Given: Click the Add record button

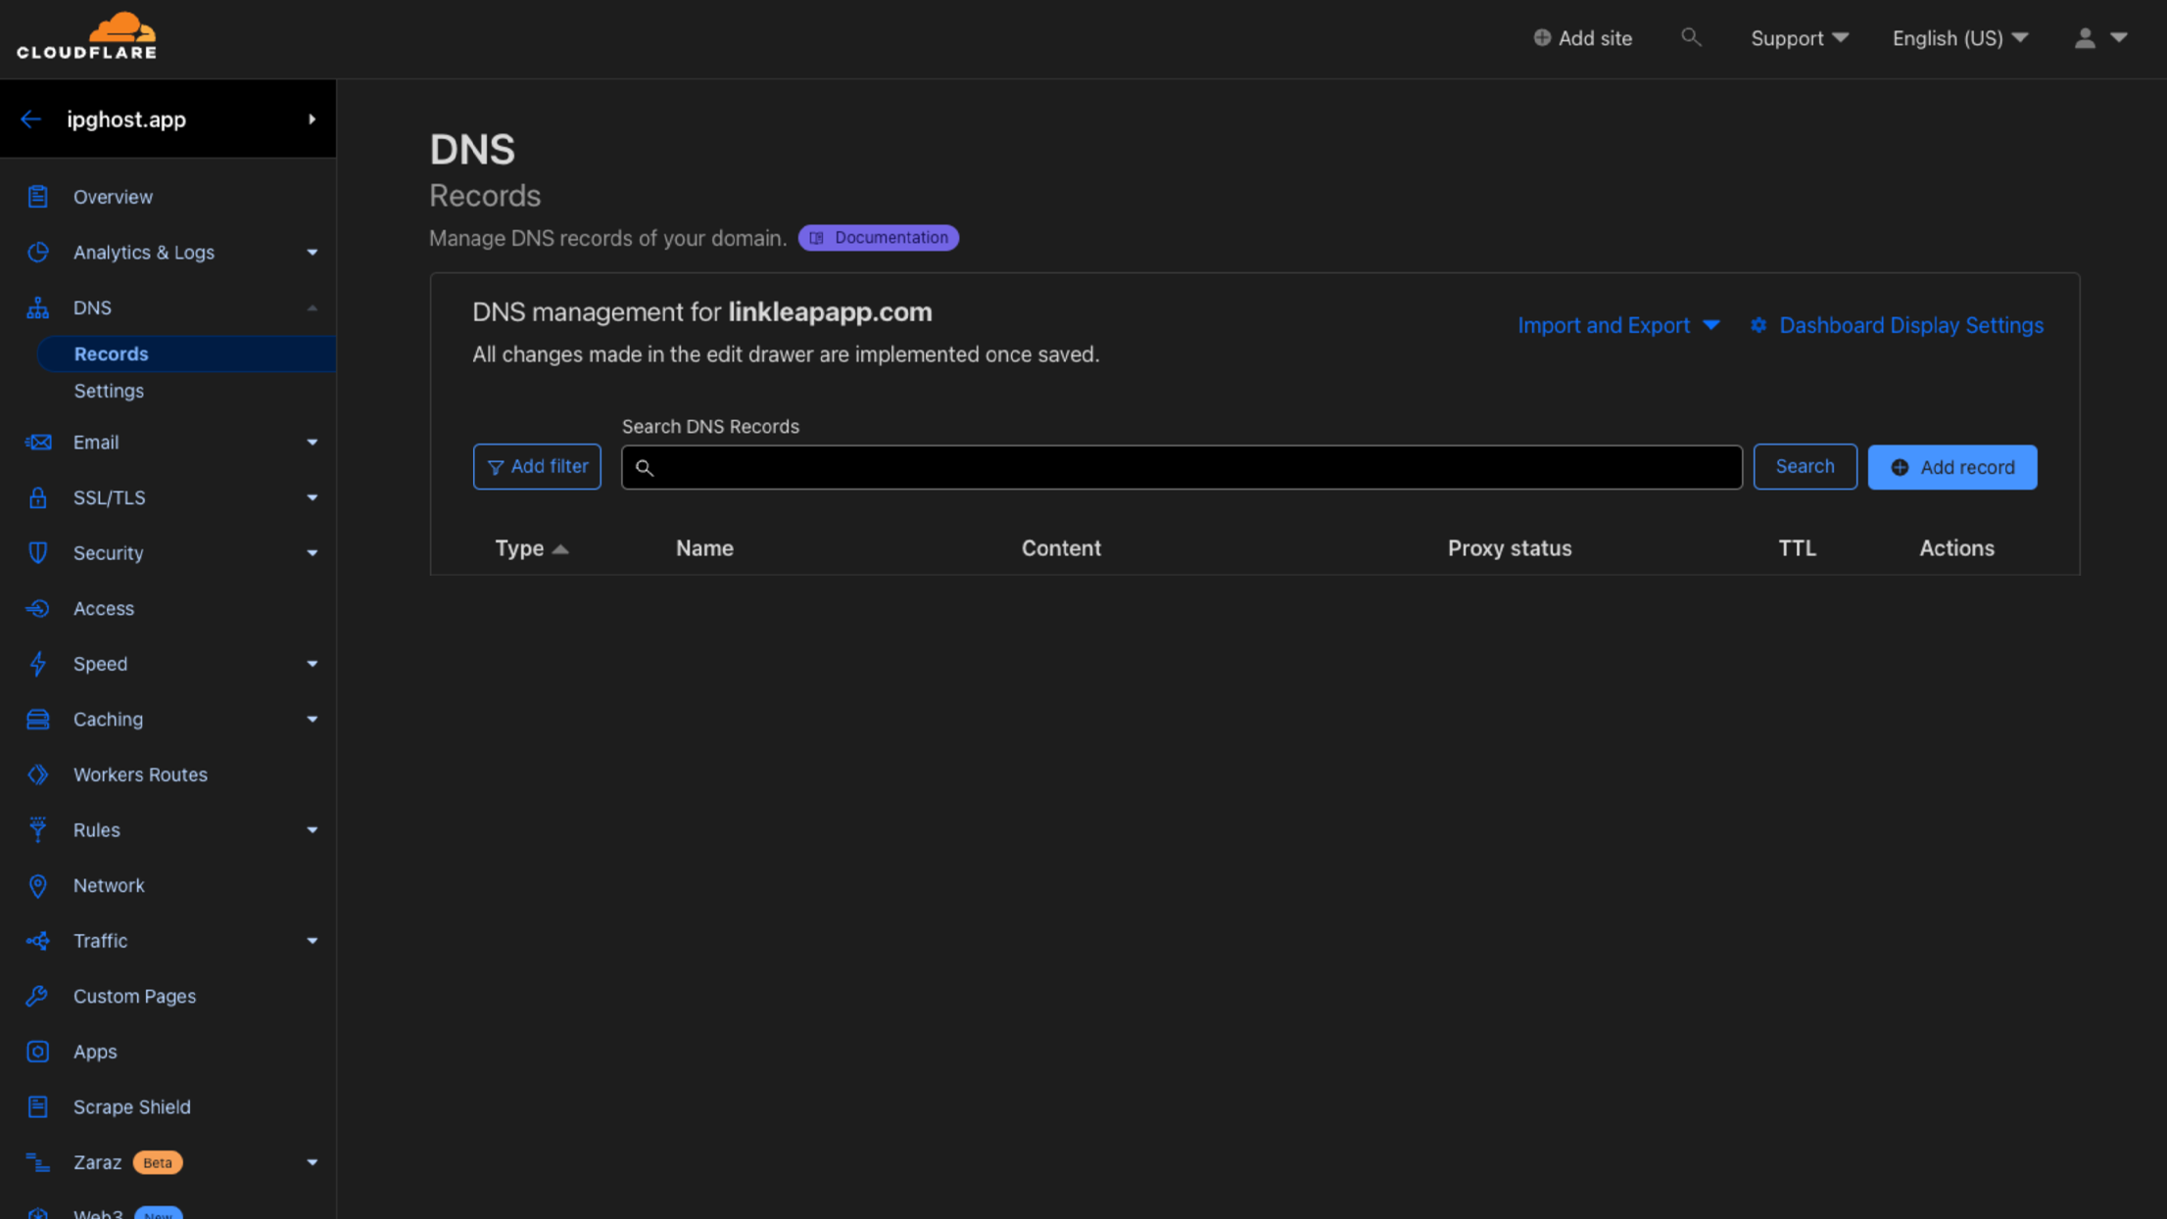Looking at the screenshot, I should [1951, 467].
